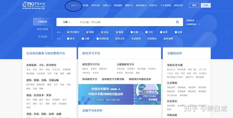Open the 行业知识服务与知识管理平台 heading
233x118 pixels.
pyautogui.click(x=46, y=53)
